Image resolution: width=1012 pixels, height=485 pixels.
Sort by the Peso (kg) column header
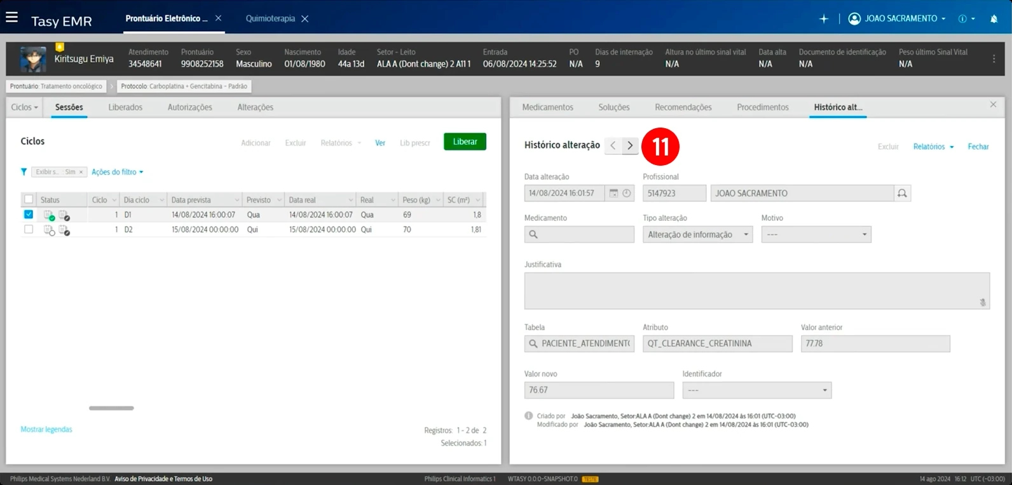coord(416,200)
